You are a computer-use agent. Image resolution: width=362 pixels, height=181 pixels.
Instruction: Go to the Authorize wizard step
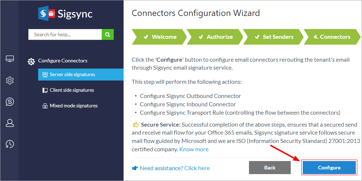216,37
